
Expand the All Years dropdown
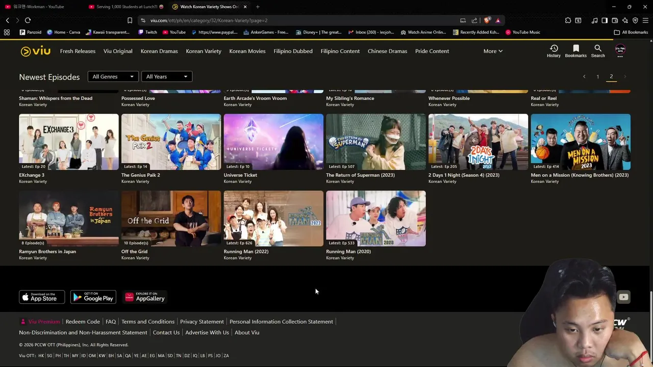[167, 76]
